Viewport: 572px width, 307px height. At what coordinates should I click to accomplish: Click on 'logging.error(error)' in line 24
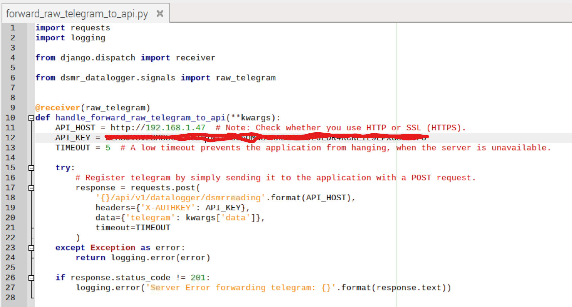(x=161, y=258)
